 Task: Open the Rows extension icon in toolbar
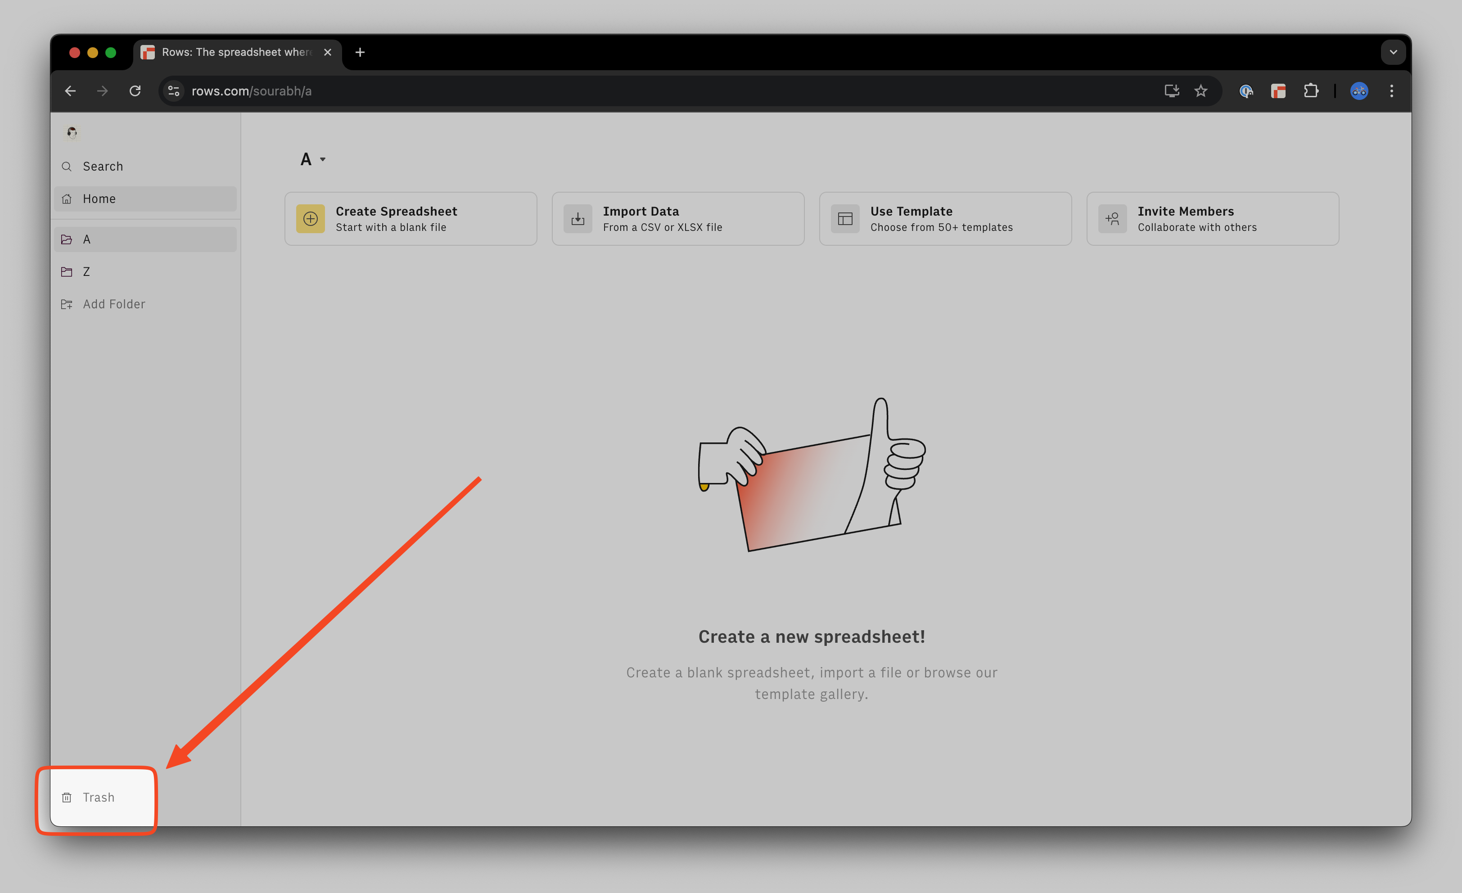coord(1278,91)
